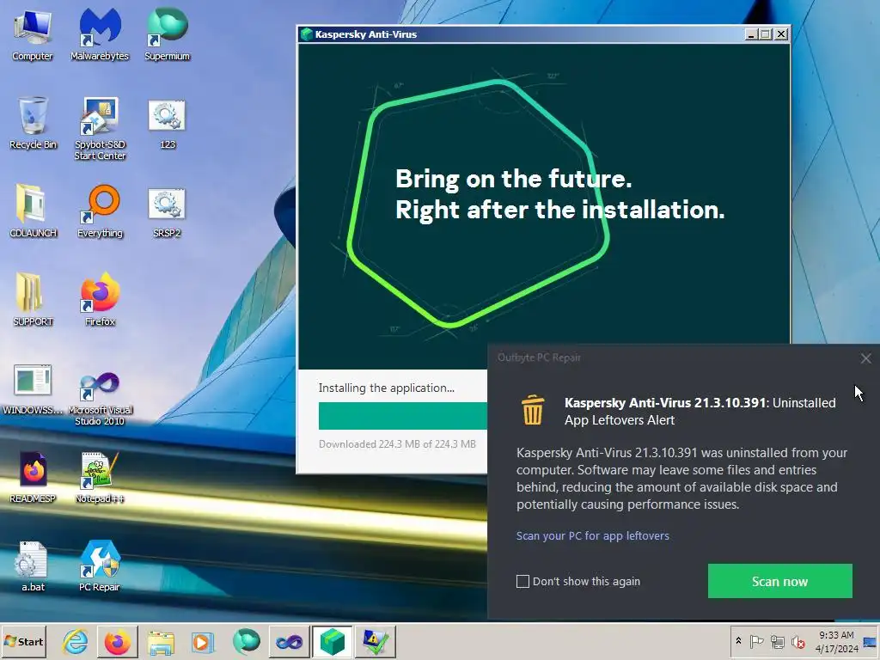Open the Supermium browser shortcut
Viewport: 880px width, 660px height.
click(168, 34)
